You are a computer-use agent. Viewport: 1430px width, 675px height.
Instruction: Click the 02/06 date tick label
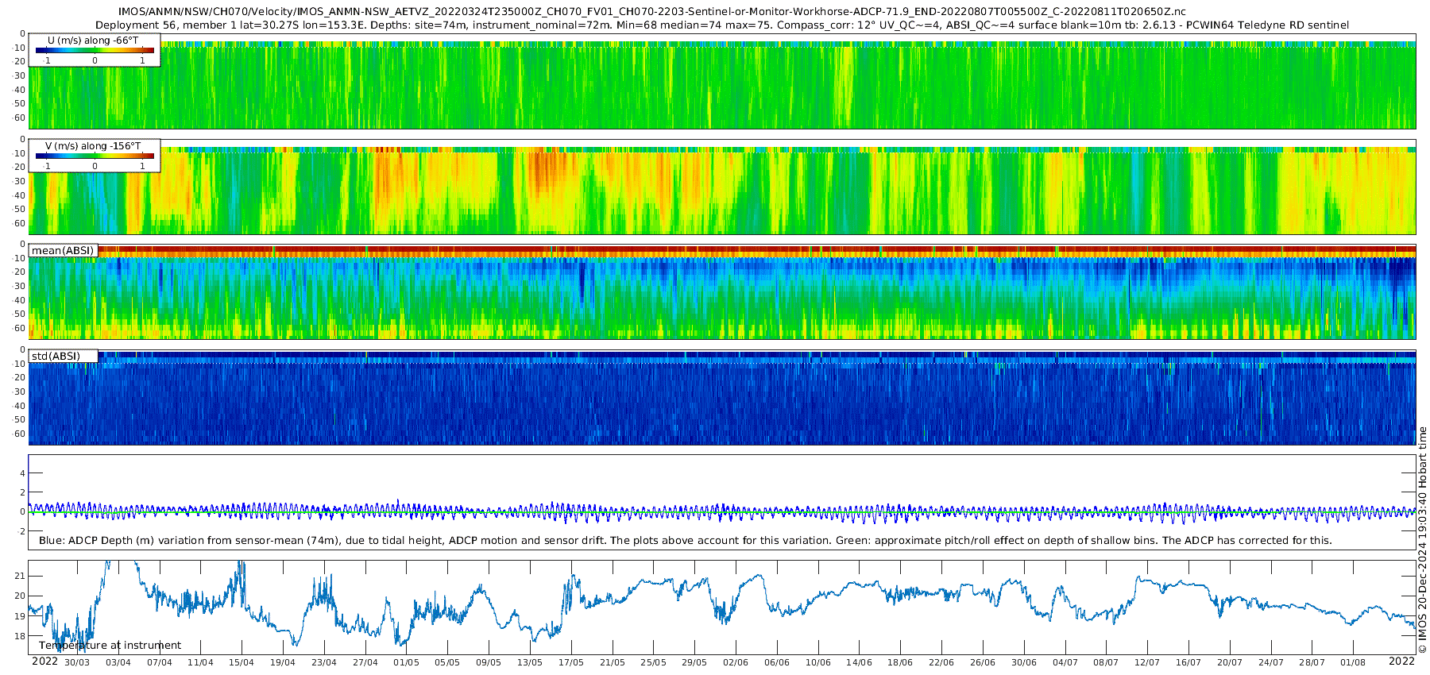pyautogui.click(x=736, y=662)
